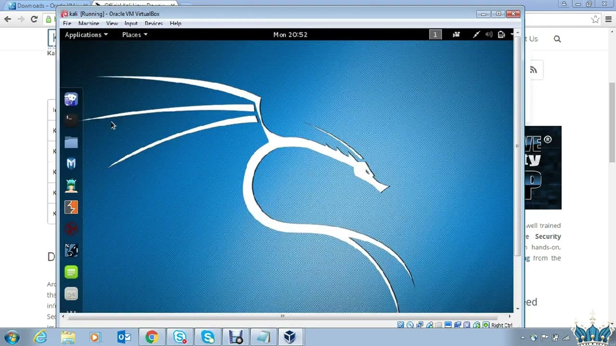Open the Applications menu in Kali
Screen dimensions: 616x346
pyautogui.click(x=86, y=35)
